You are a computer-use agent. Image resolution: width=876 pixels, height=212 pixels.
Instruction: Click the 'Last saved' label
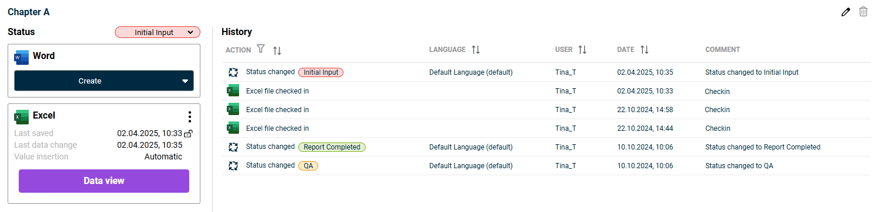click(33, 133)
